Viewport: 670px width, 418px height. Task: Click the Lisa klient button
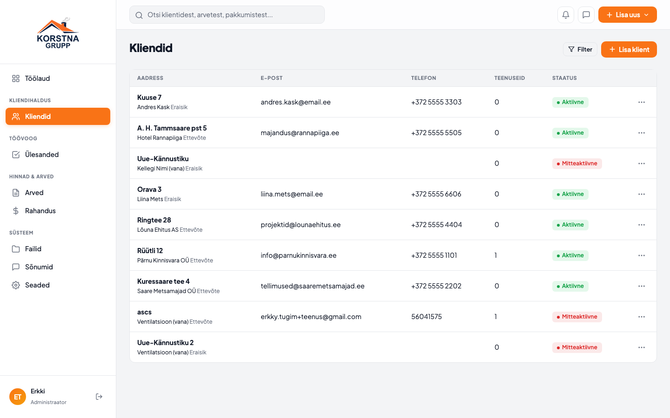[629, 49]
